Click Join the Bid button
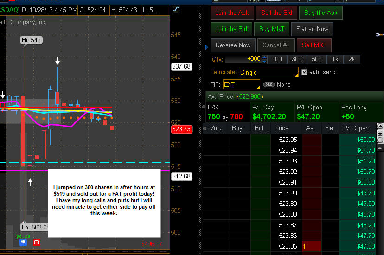384x255 pixels. pos(231,29)
